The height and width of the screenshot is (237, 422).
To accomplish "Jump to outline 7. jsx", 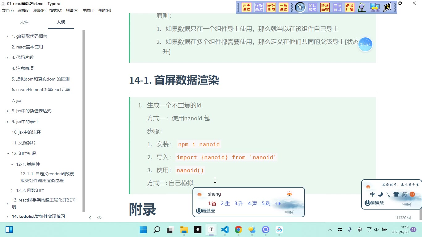I will click(x=16, y=100).
